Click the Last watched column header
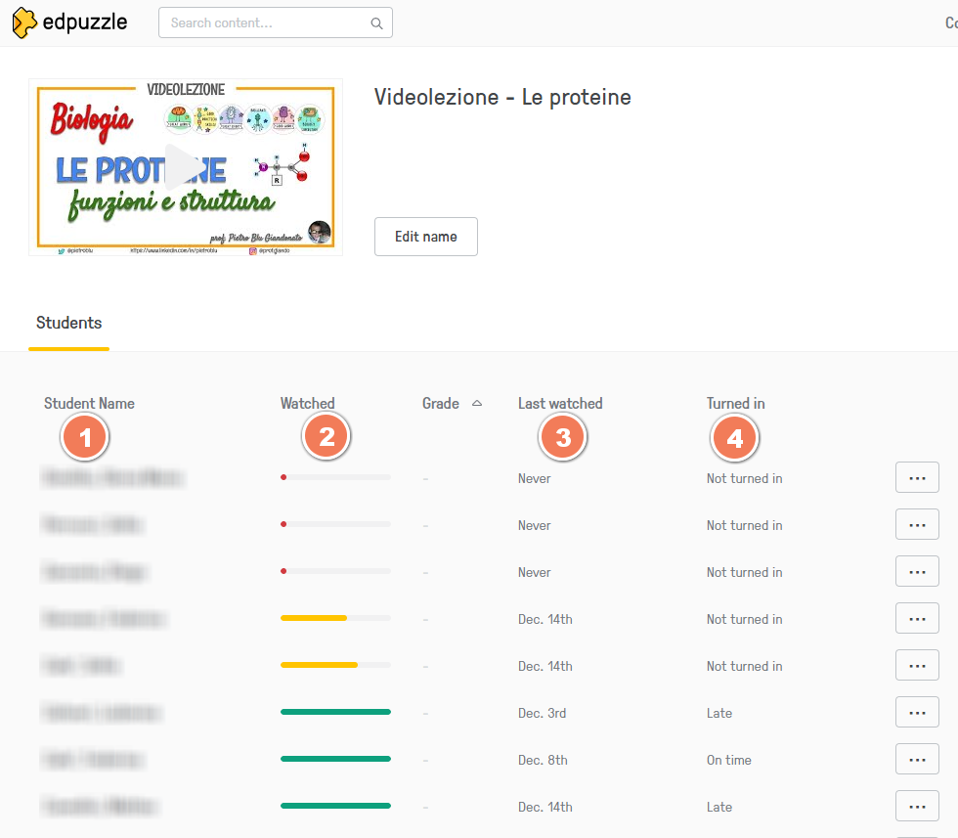This screenshot has height=838, width=958. 560,403
